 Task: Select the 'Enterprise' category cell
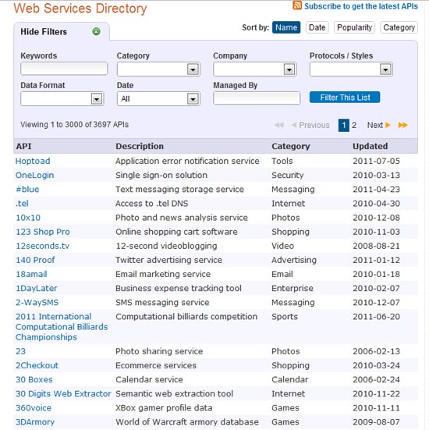point(292,289)
